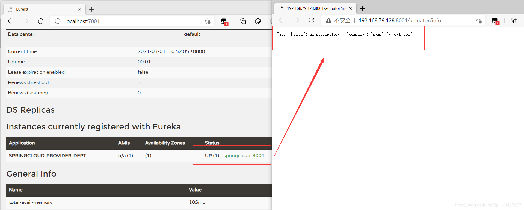This screenshot has height=210, width=524.
Task: Open extension icon with red badge in actuator window
Action: 495,21
